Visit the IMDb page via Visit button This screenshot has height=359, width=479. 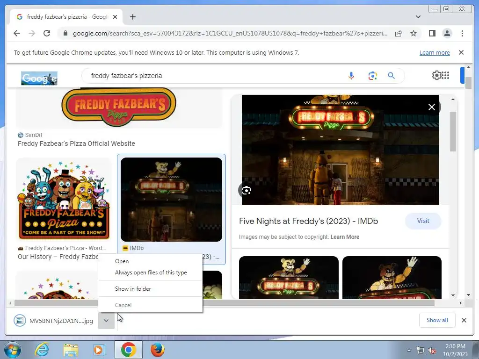(x=423, y=221)
